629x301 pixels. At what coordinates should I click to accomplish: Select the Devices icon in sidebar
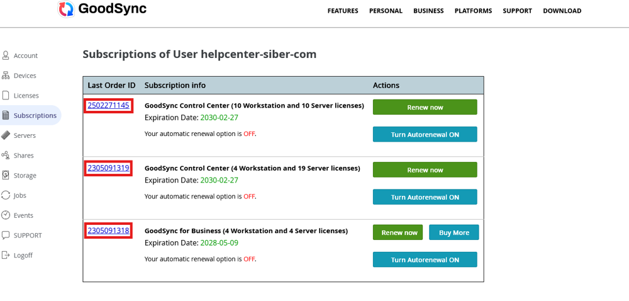coord(6,76)
